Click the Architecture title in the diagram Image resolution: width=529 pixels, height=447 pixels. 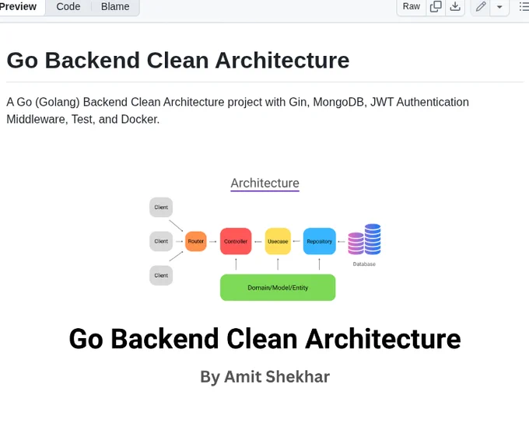pos(264,183)
